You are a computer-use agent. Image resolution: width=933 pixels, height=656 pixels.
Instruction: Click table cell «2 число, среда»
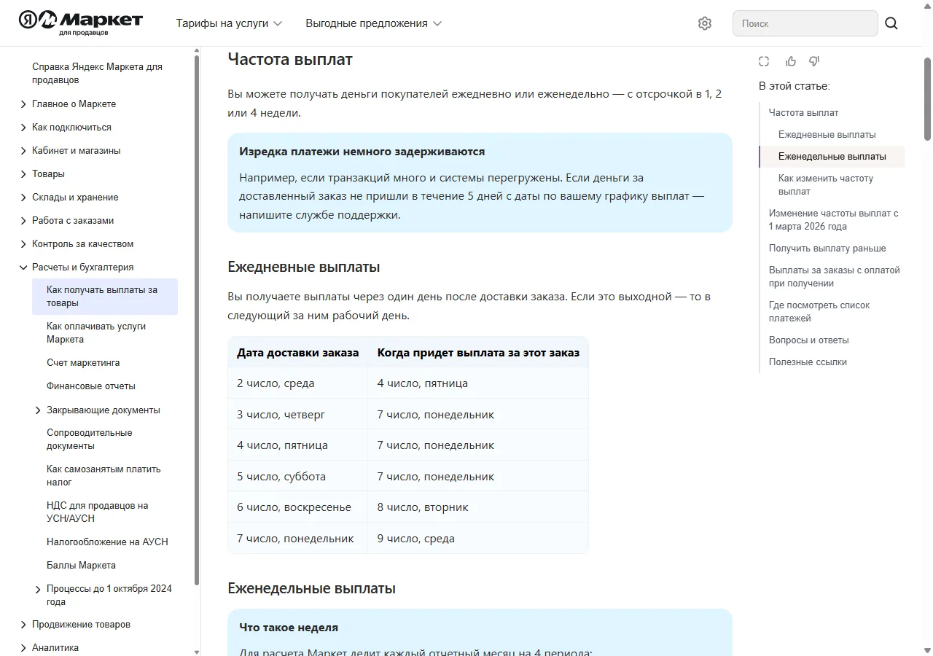click(x=297, y=383)
